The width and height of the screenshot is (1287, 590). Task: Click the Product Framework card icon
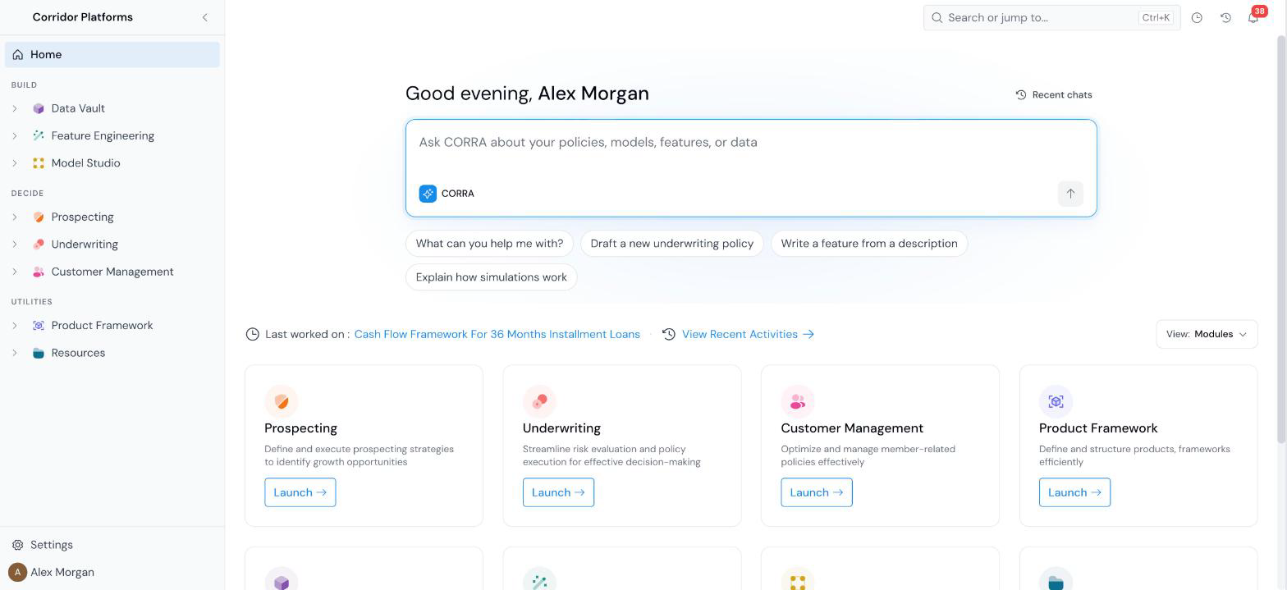1056,401
